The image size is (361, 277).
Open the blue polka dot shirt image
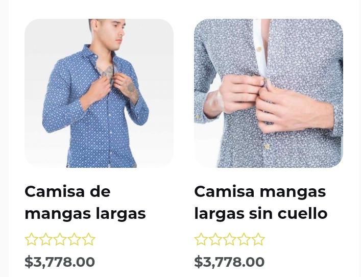[x=99, y=93]
